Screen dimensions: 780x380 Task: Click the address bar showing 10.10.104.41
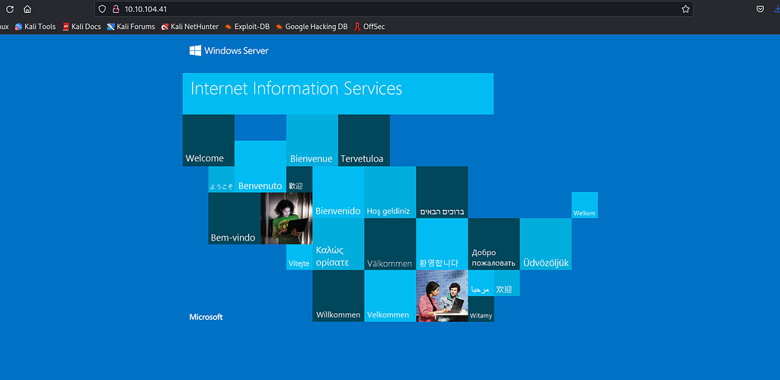click(x=394, y=9)
